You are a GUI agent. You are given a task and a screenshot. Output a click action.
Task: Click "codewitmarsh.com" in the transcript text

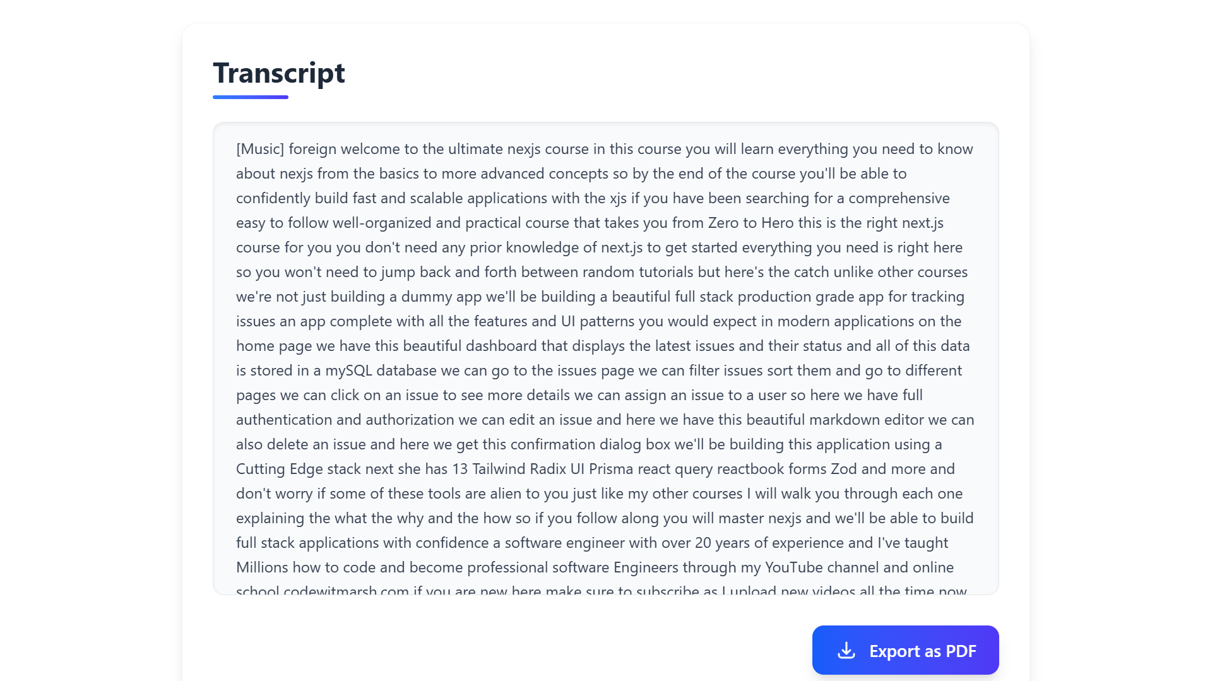point(348,591)
